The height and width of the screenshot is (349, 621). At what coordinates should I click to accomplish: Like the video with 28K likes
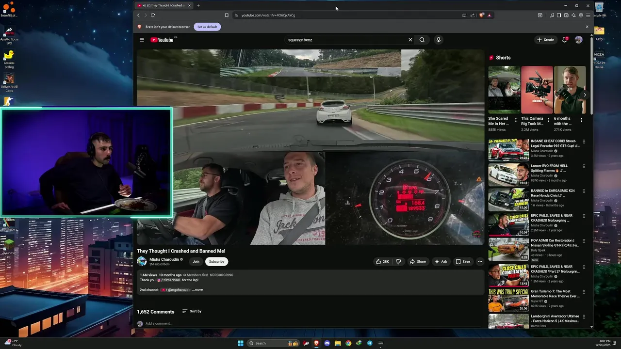(382, 261)
